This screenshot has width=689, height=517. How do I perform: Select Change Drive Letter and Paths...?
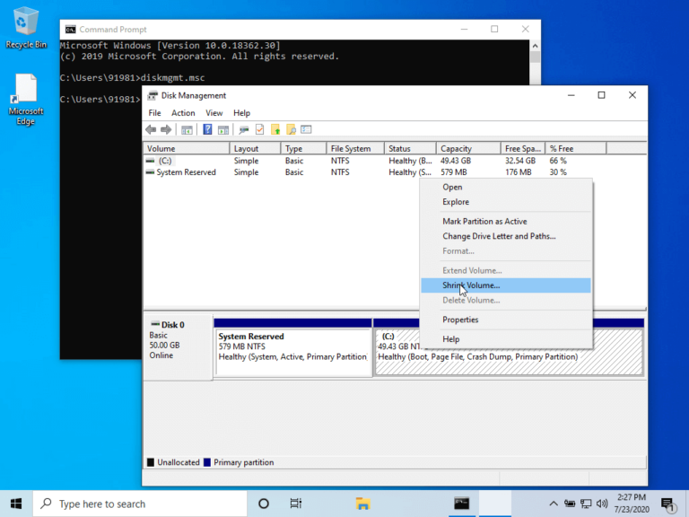(x=499, y=236)
